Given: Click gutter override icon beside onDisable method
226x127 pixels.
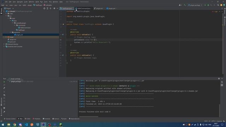Looking at the screenshot, I should (x=63, y=55).
